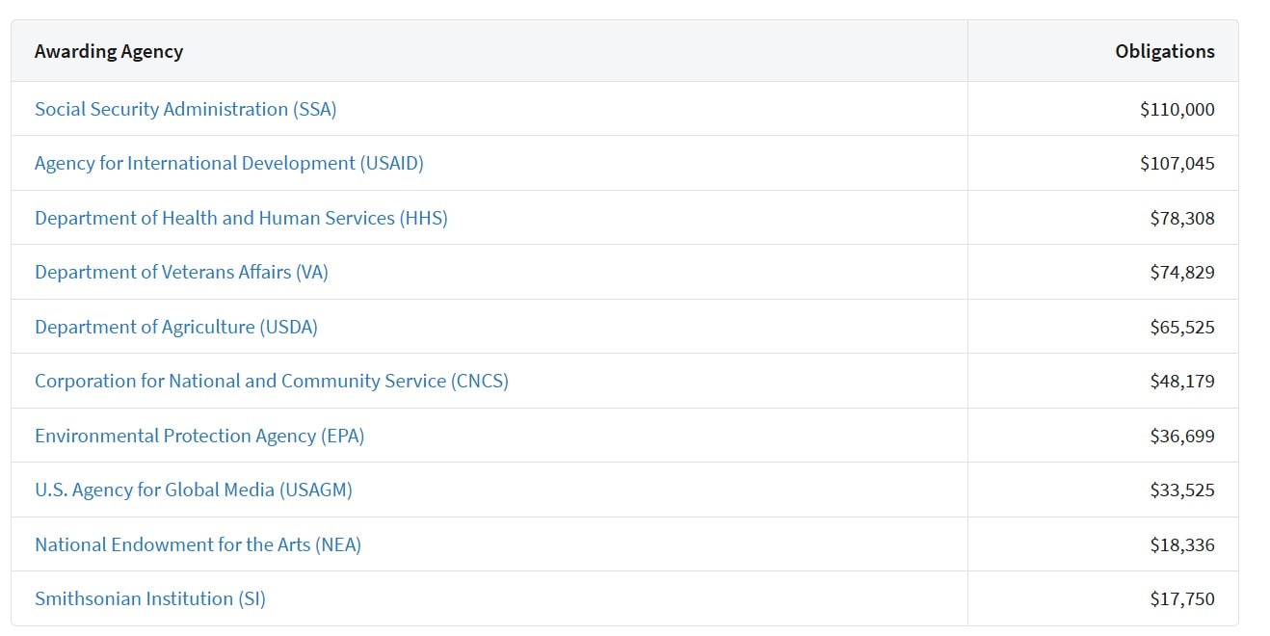Open Department of Veterans Affairs (VA) link
The width and height of the screenshot is (1270, 636).
coord(181,272)
